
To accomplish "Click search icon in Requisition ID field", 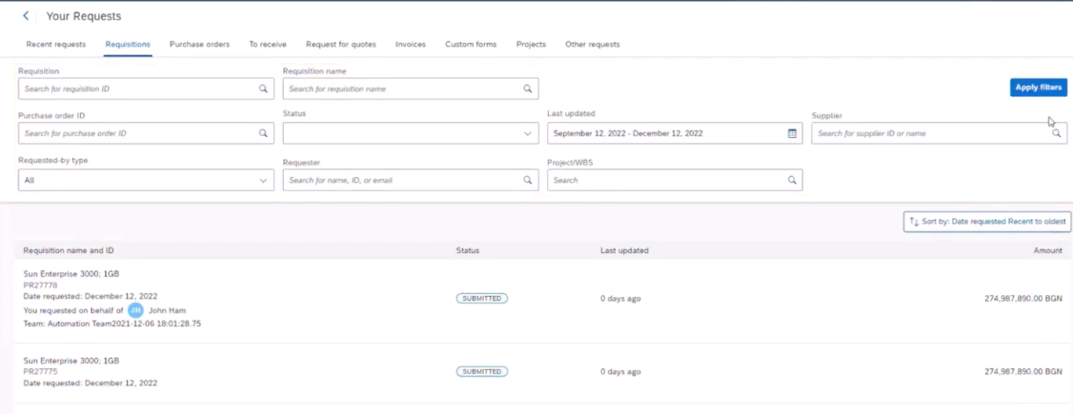I will point(263,89).
